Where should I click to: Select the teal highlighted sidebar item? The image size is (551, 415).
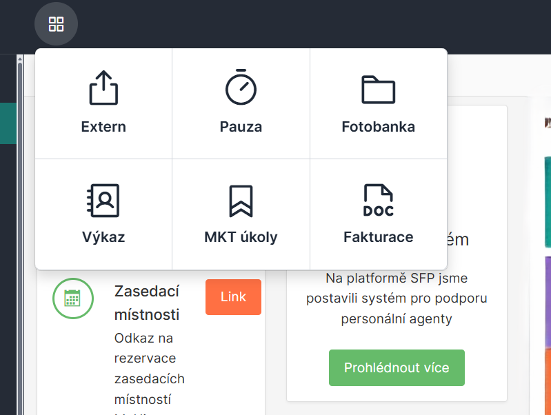(x=8, y=123)
